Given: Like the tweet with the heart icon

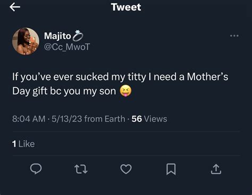Looking at the screenshot, I should [x=126, y=169].
